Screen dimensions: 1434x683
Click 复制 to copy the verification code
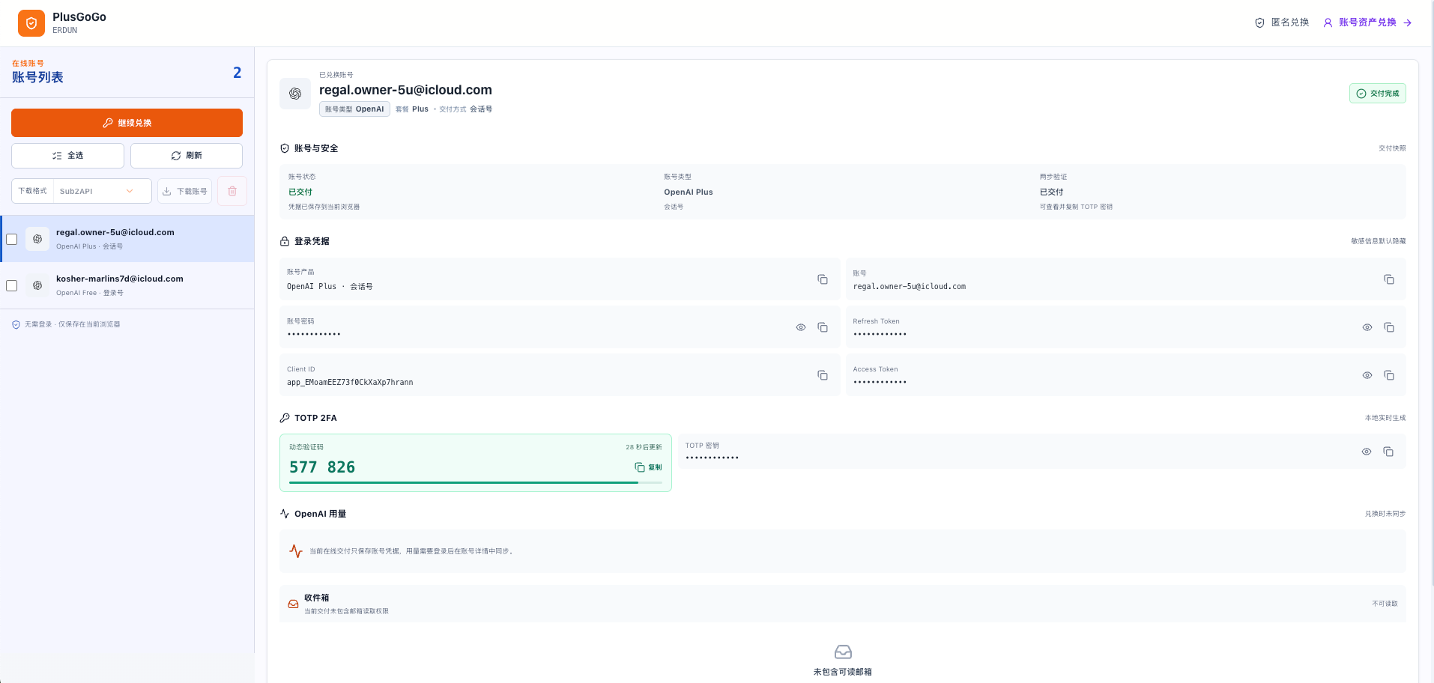click(649, 467)
